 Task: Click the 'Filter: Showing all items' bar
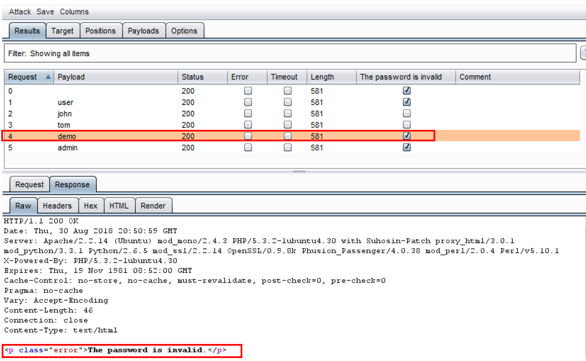coord(290,53)
